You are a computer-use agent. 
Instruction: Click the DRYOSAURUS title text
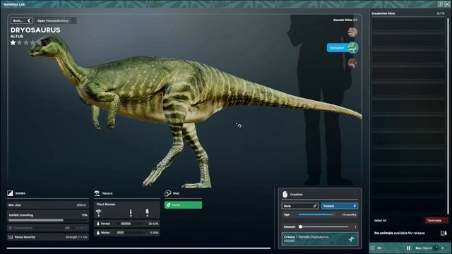(x=35, y=30)
